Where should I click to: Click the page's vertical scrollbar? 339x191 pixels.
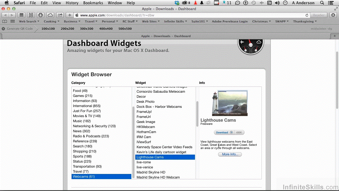coord(337,80)
